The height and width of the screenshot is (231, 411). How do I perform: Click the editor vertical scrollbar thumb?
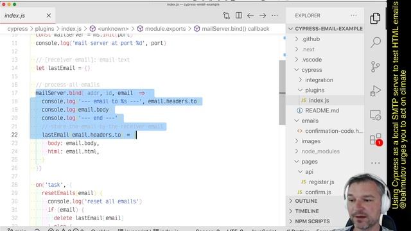282,92
